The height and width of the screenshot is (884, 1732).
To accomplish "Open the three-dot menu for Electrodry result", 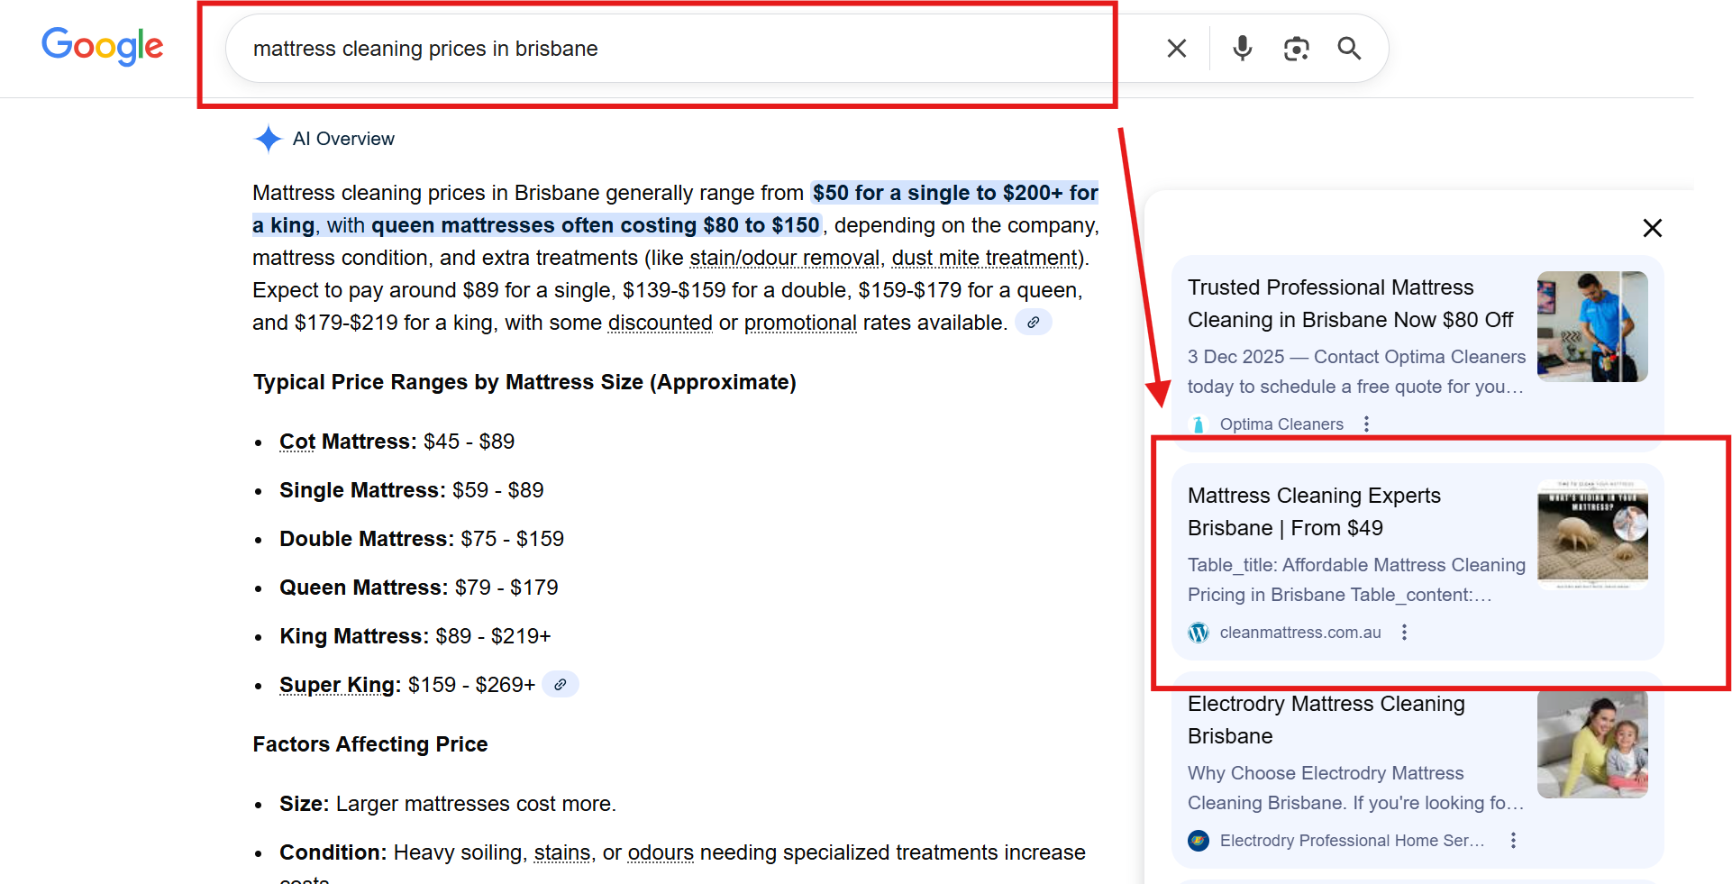I will click(x=1513, y=840).
